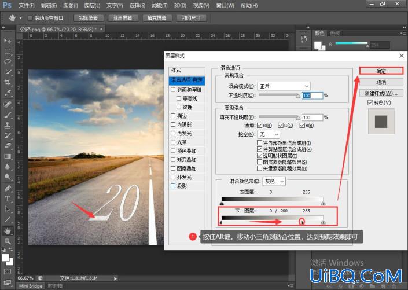Enable Bevel and Emboss style checkbox
The width and height of the screenshot is (408, 290).
pyautogui.click(x=173, y=89)
